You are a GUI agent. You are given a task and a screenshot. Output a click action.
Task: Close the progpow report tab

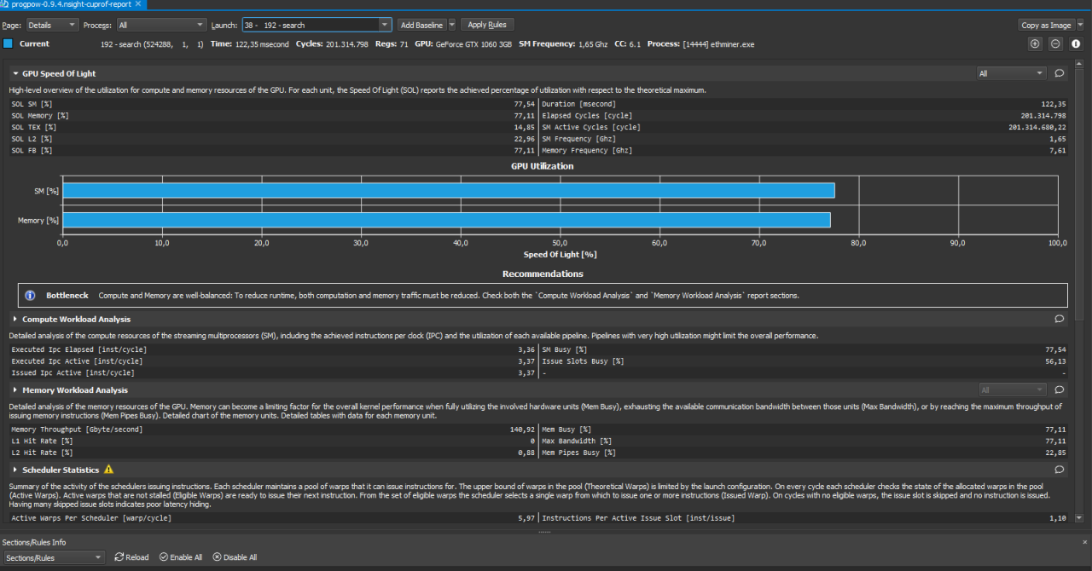pyautogui.click(x=138, y=4)
